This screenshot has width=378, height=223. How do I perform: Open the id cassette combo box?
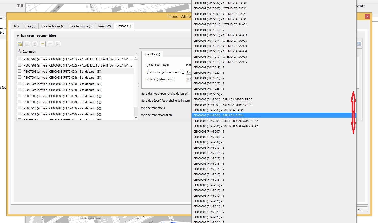tap(189, 72)
